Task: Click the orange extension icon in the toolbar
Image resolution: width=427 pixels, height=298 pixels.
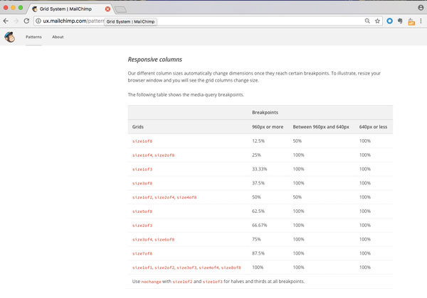Action: click(411, 21)
